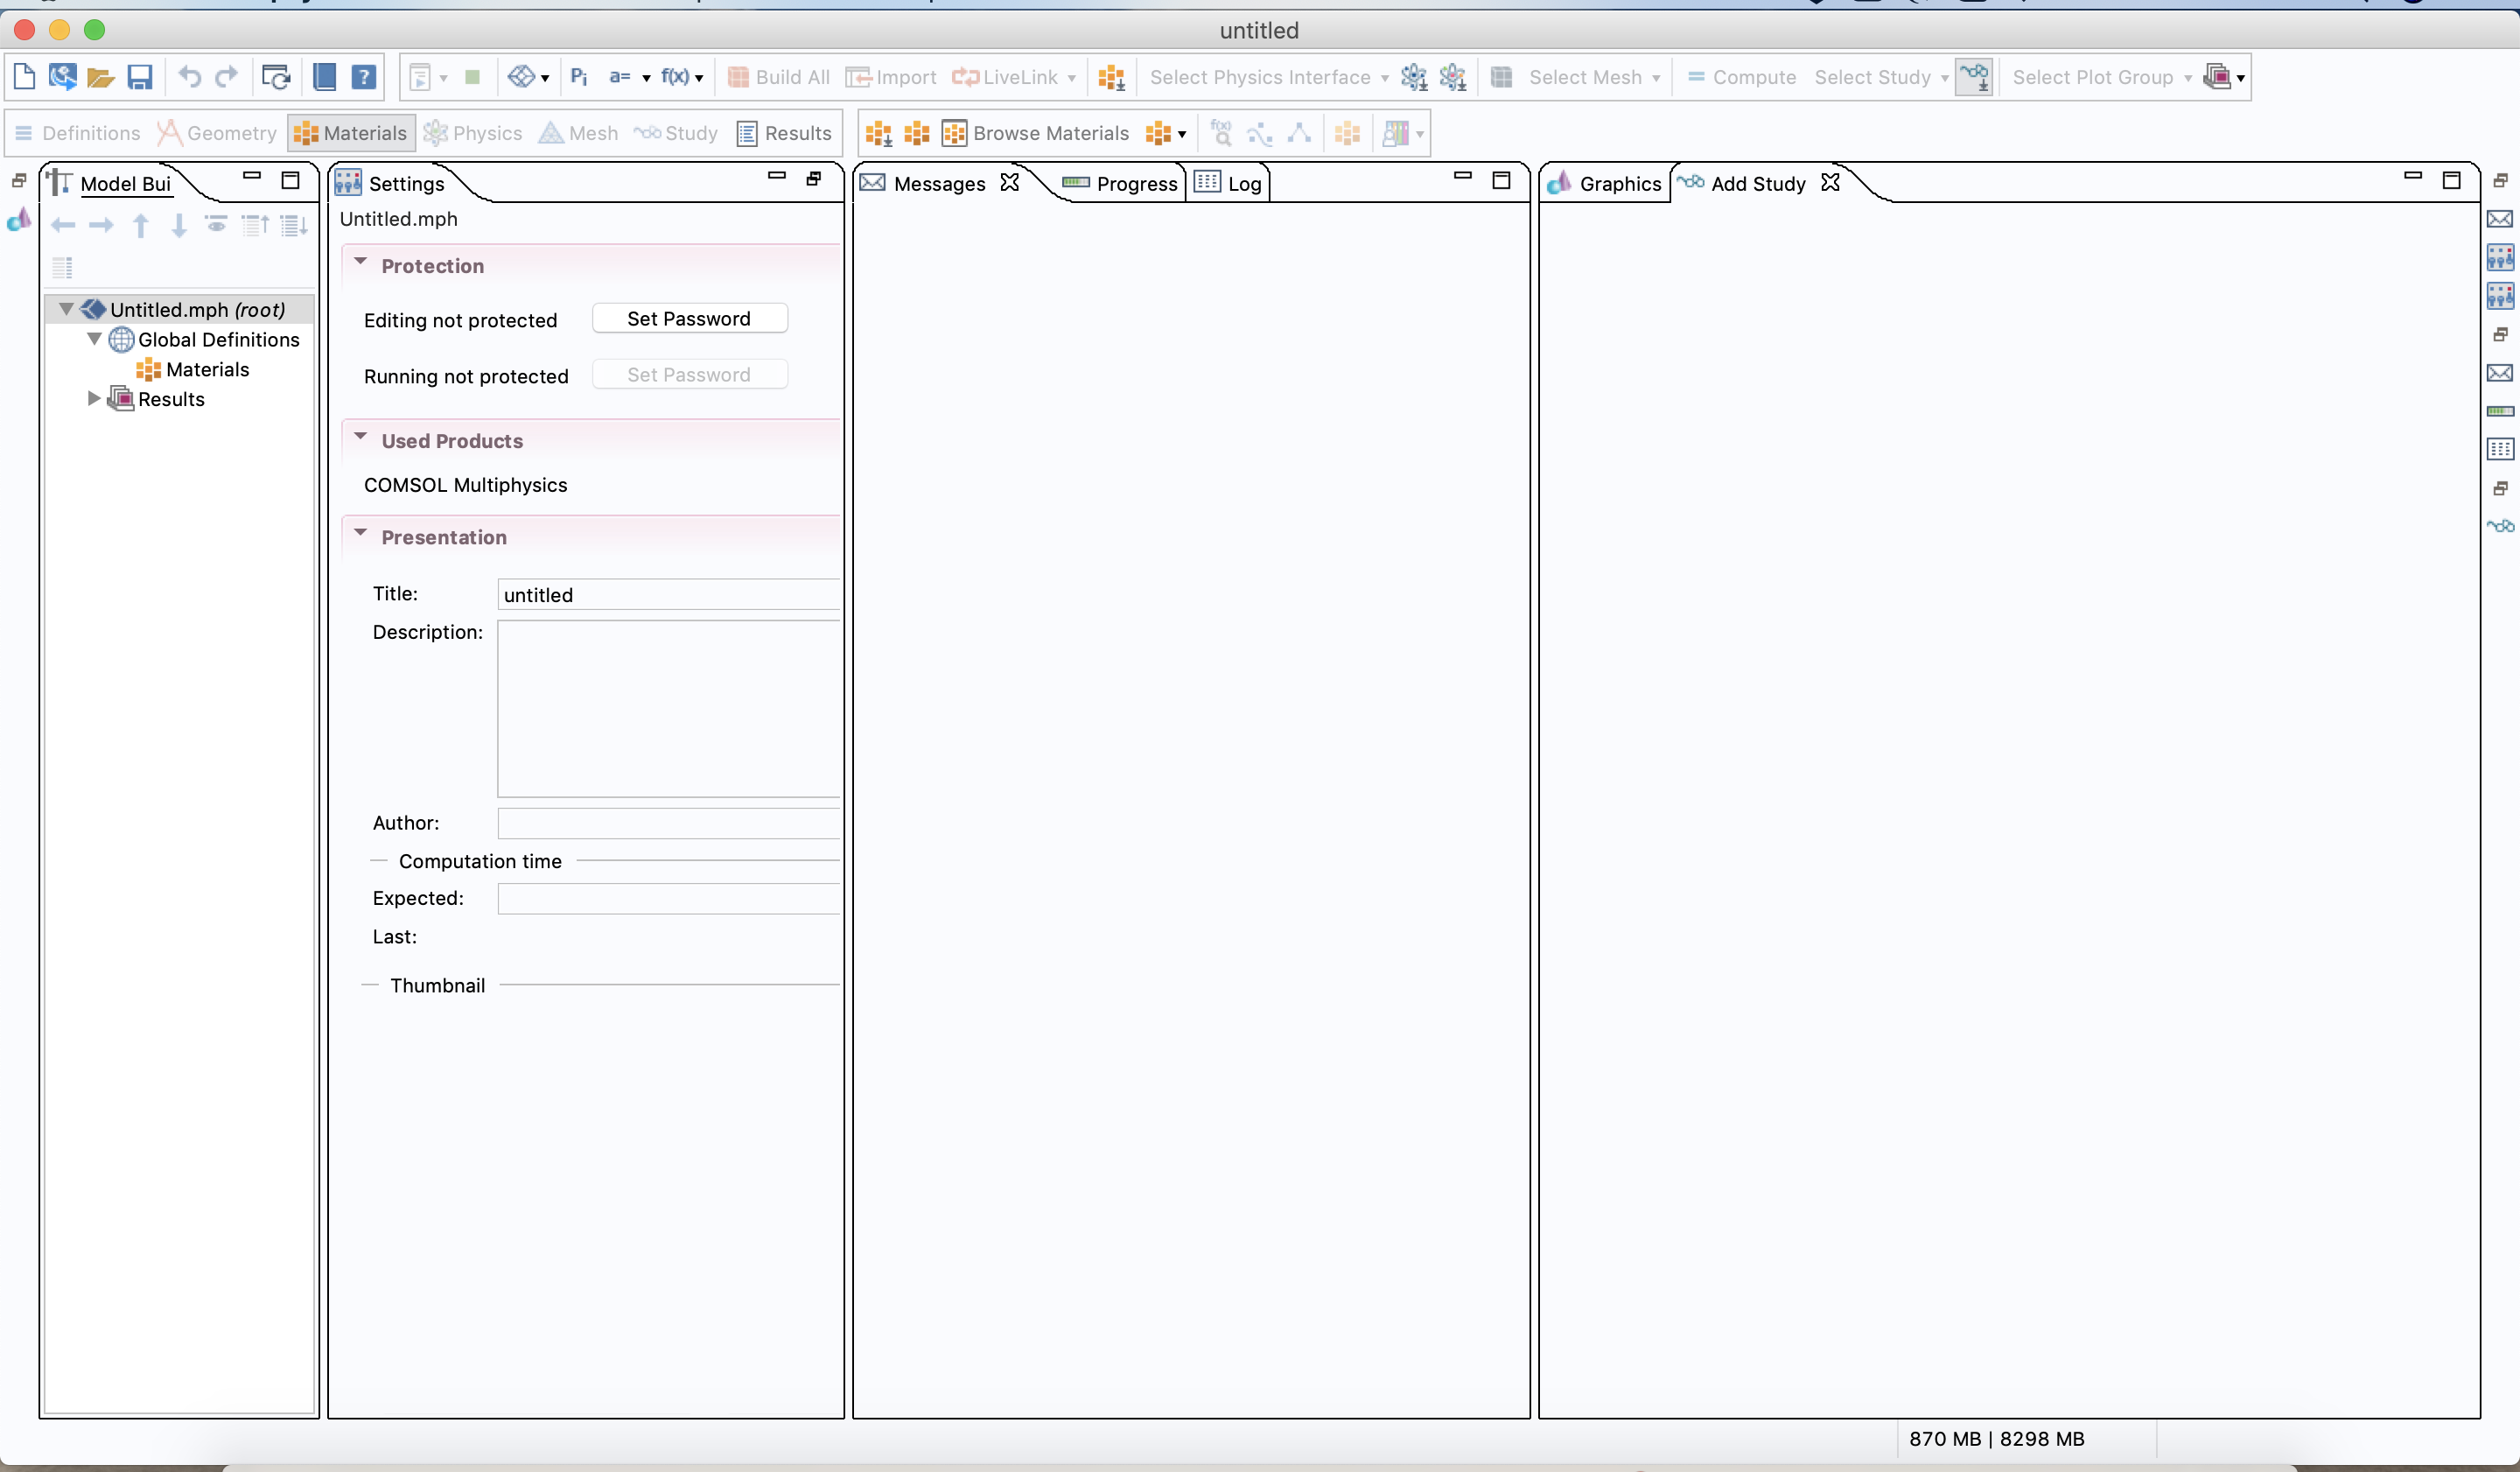This screenshot has height=1472, width=2520.
Task: Click the Save disk icon
Action: pos(139,77)
